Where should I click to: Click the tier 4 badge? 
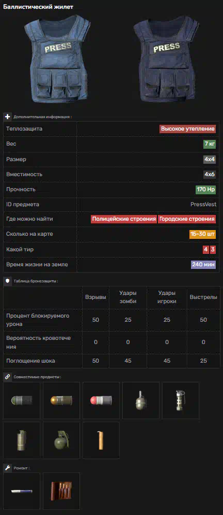tap(205, 250)
